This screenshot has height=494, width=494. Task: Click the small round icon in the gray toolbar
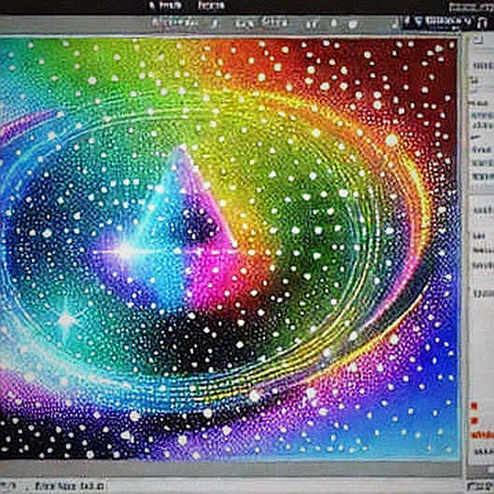[x=333, y=22]
